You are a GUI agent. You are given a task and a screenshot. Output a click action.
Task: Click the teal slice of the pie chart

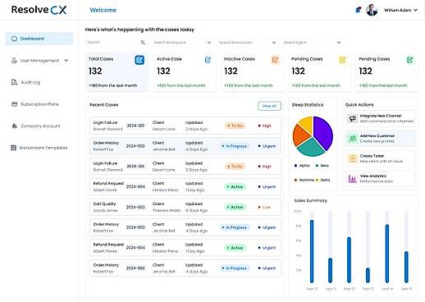311,147
